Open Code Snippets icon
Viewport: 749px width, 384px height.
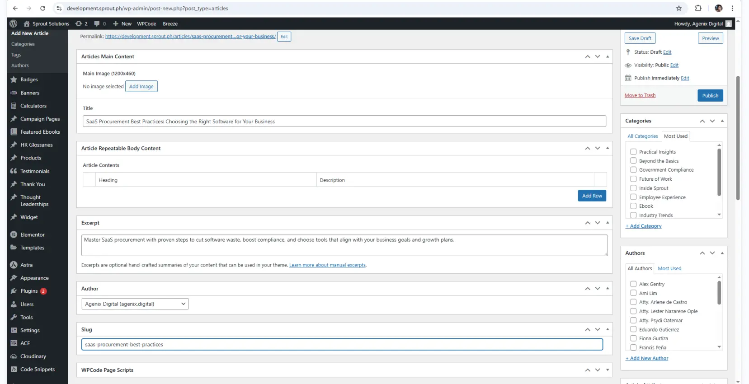tap(14, 369)
